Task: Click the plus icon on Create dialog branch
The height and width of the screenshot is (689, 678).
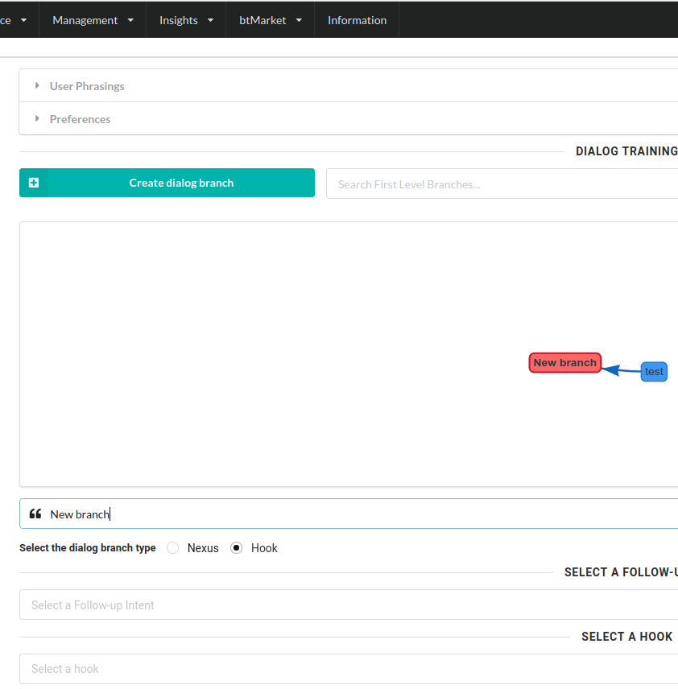Action: [x=34, y=183]
